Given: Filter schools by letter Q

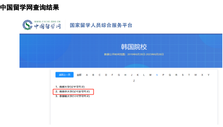Looking at the screenshot, I should click(170, 75).
